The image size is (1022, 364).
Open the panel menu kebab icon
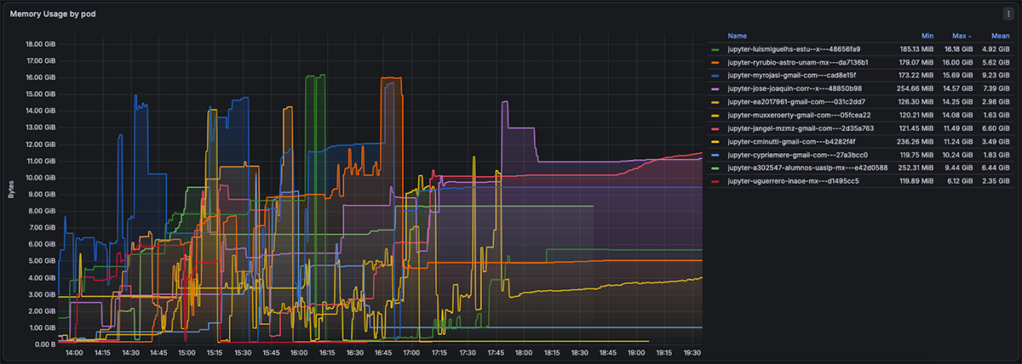(x=1008, y=14)
